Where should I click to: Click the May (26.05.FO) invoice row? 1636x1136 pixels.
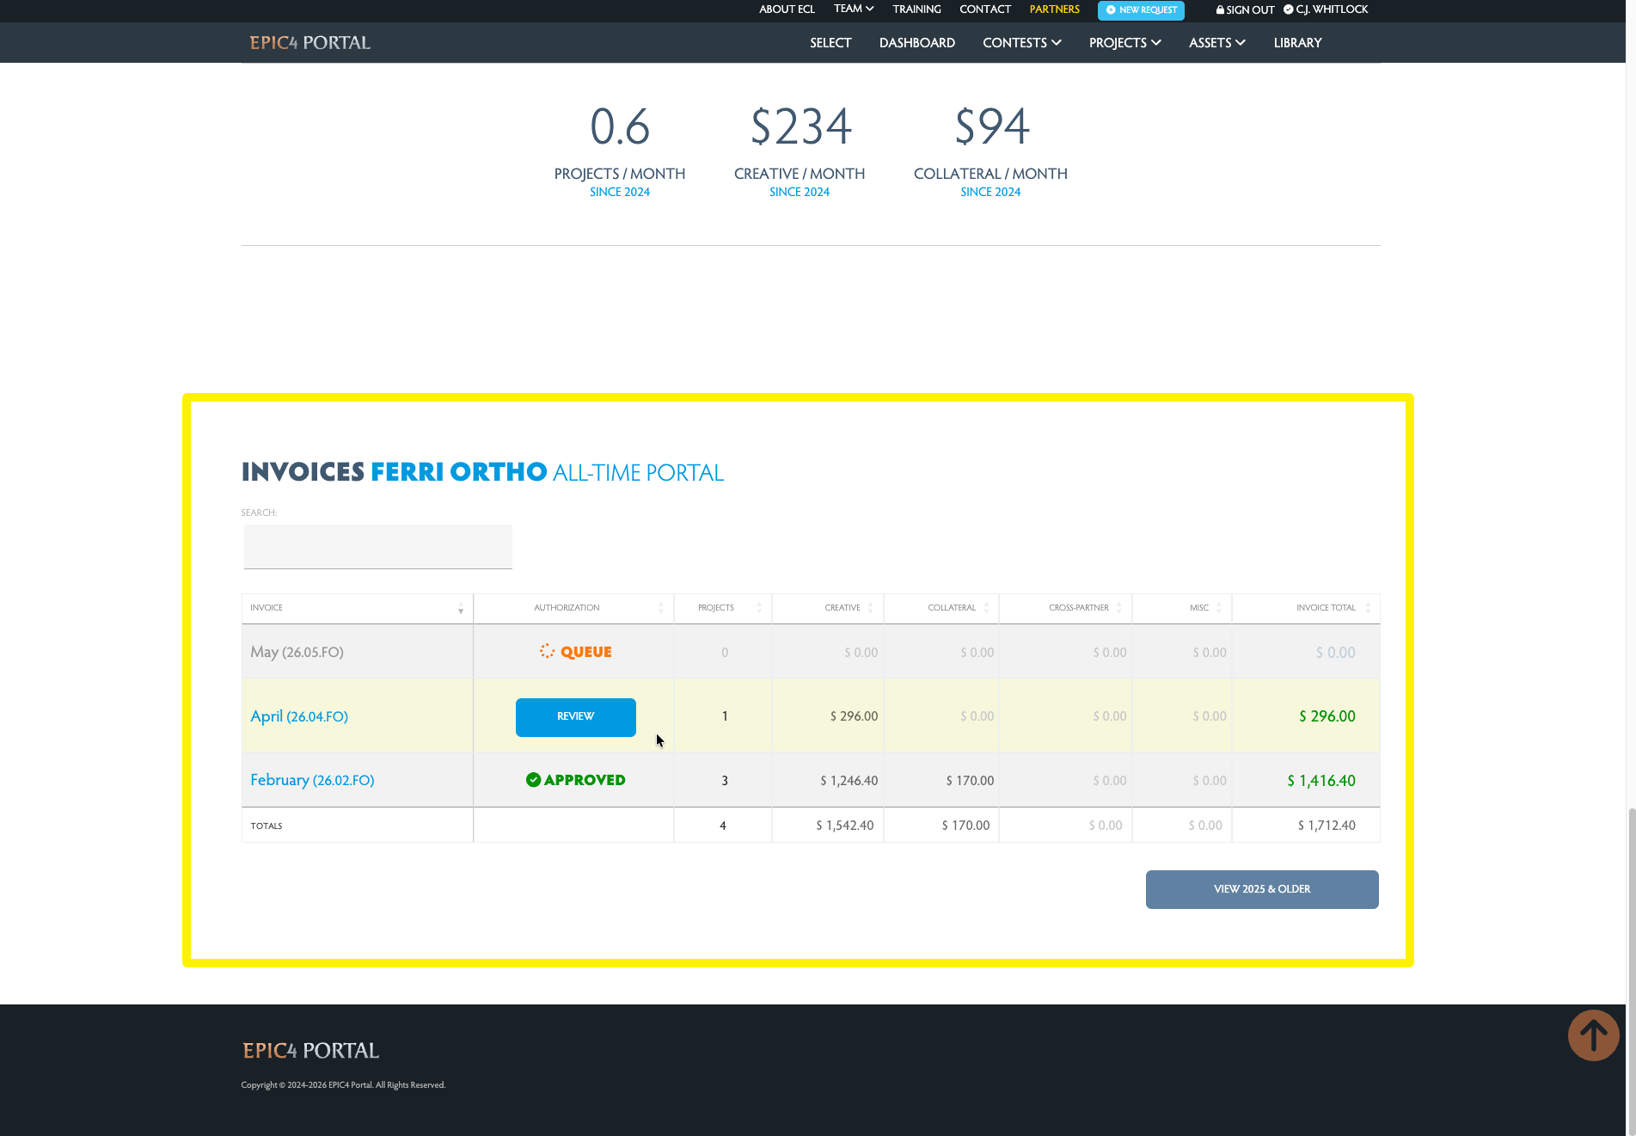[x=811, y=652]
